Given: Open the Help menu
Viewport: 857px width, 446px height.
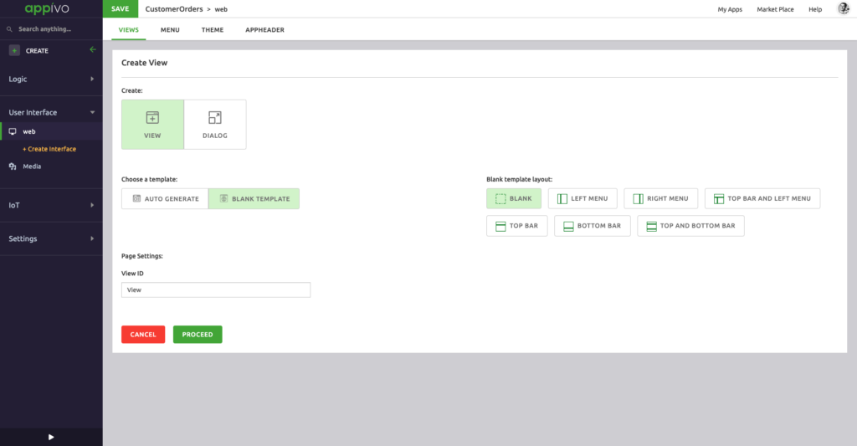Looking at the screenshot, I should pyautogui.click(x=815, y=9).
